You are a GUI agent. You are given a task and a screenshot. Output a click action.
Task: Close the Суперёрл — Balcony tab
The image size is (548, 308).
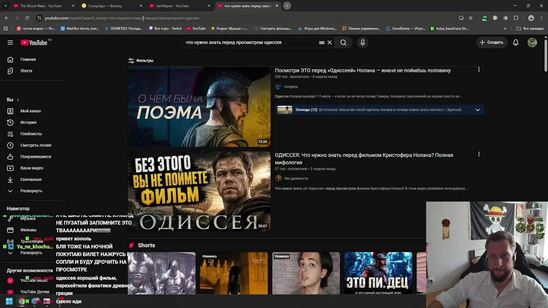[141, 6]
